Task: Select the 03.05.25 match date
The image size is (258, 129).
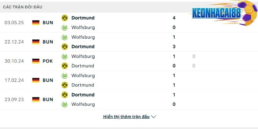Action: (14, 23)
